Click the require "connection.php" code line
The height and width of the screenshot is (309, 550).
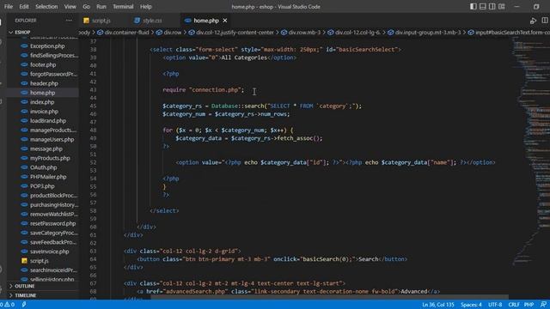204,90
